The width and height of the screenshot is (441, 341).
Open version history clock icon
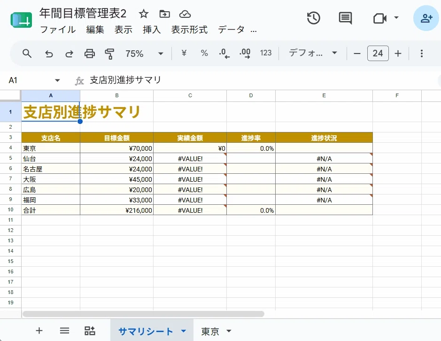click(x=313, y=18)
